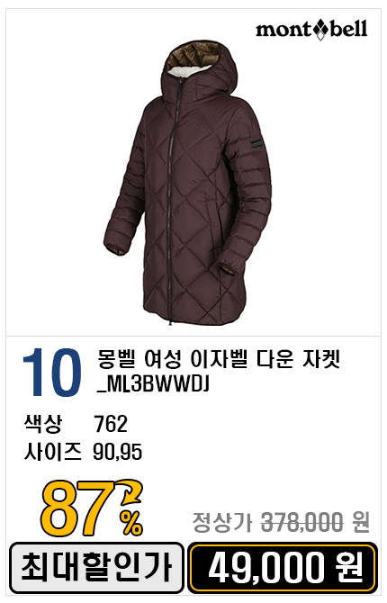Open the brown hooded jacket product image
This screenshot has height=603, width=387.
tap(188, 182)
